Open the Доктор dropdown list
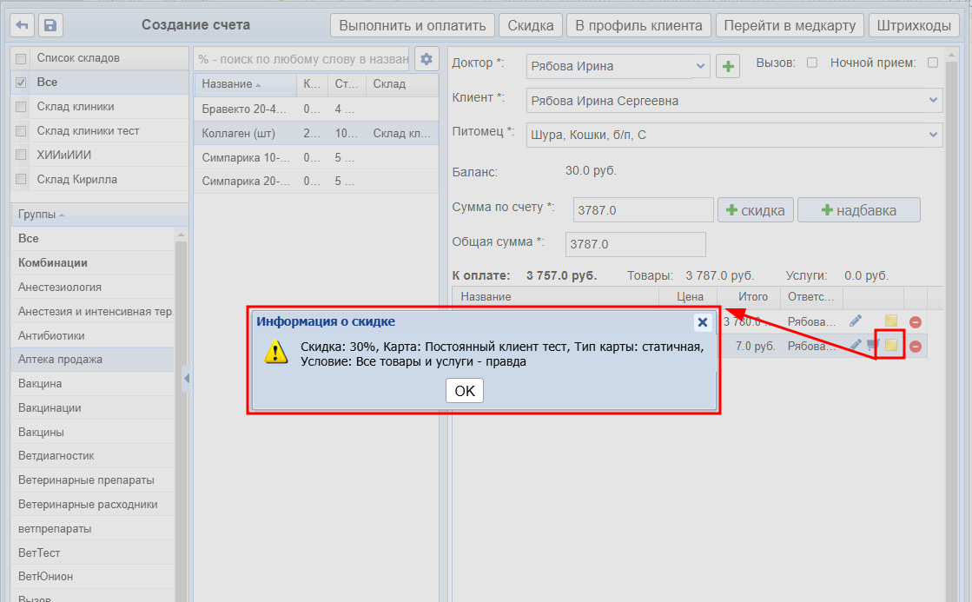Image resolution: width=972 pixels, height=602 pixels. tap(701, 66)
